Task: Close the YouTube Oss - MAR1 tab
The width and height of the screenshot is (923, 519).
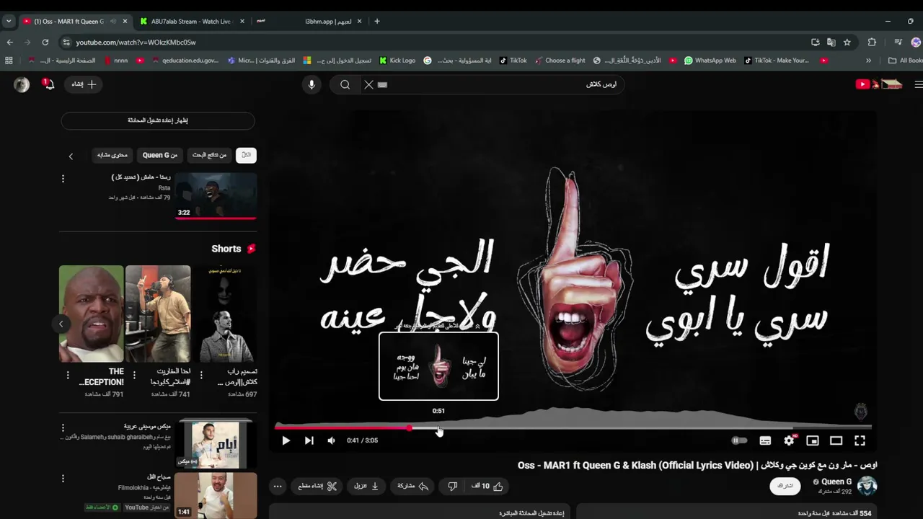Action: pos(125,22)
